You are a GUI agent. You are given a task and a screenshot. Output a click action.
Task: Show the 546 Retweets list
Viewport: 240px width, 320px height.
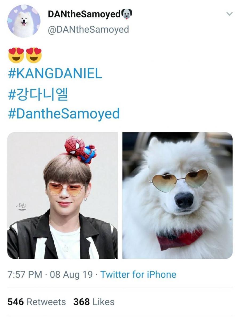(x=37, y=302)
